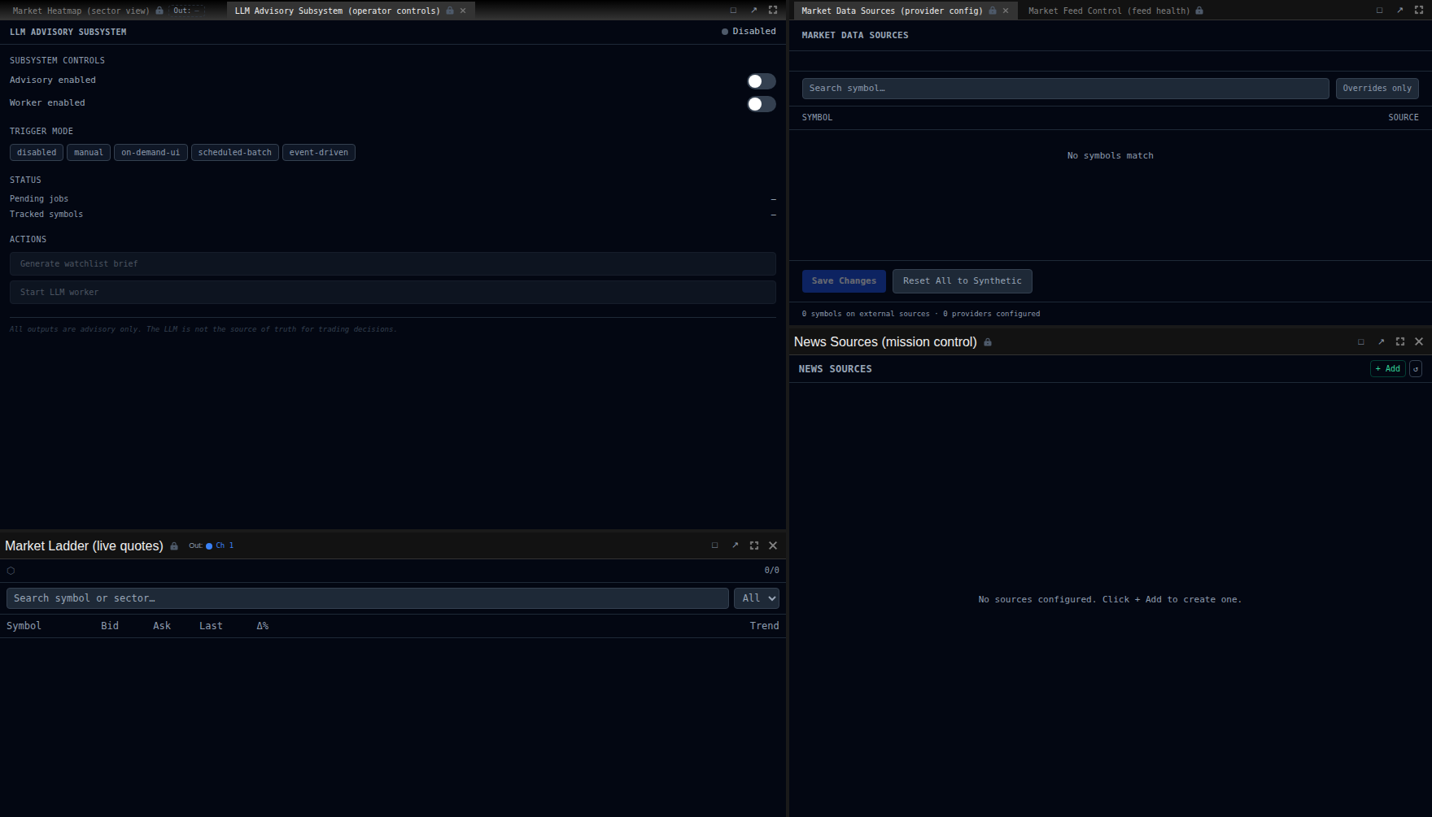The height and width of the screenshot is (817, 1432).
Task: Click square float icon in Market Ladder header
Action: point(715,545)
